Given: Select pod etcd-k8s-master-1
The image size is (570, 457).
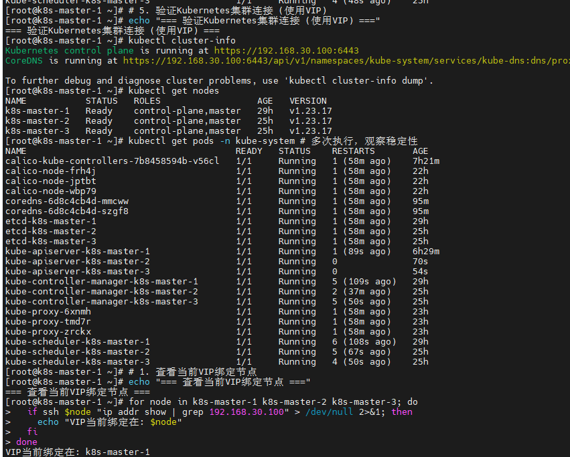Looking at the screenshot, I should (50, 221).
